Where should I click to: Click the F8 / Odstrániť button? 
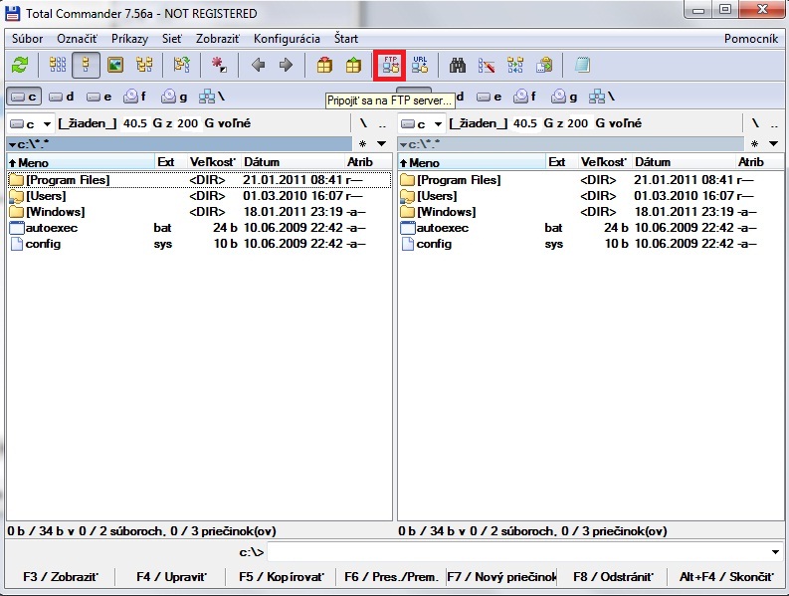coord(613,577)
